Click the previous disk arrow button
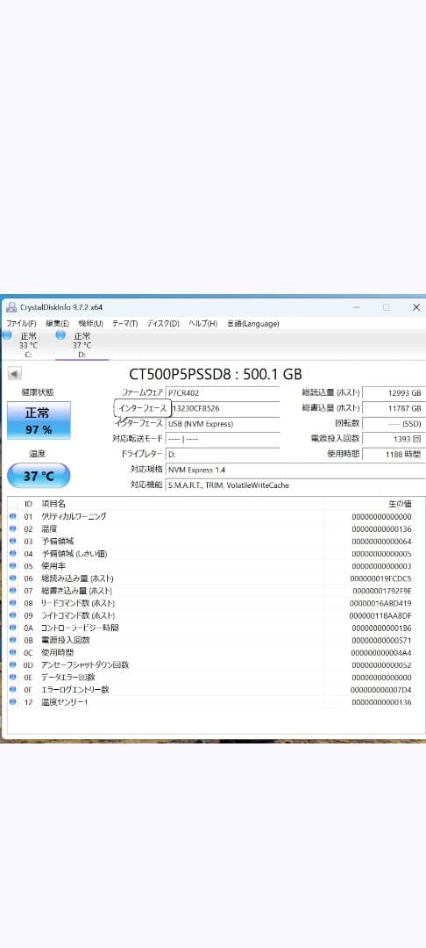Viewport: 426px width, 948px height. point(15,374)
